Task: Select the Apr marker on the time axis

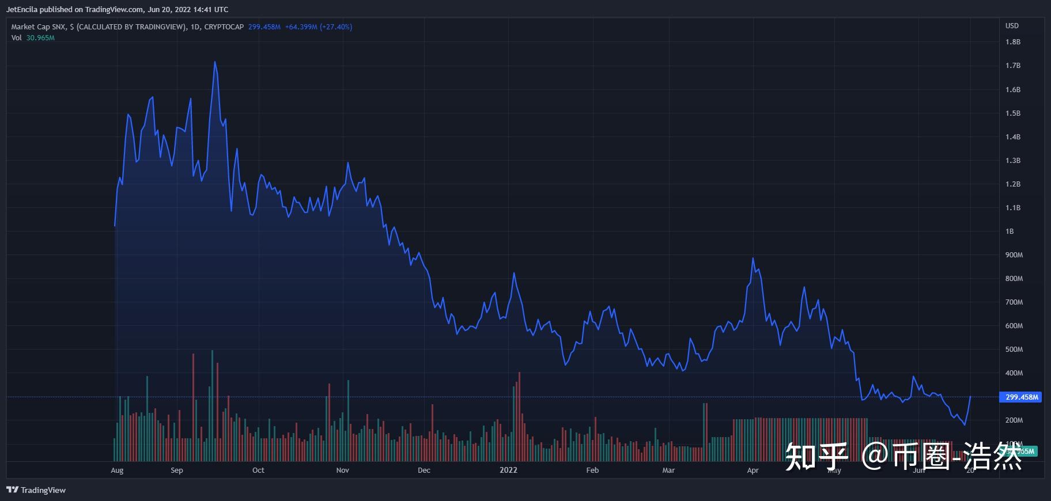Action: 753,470
